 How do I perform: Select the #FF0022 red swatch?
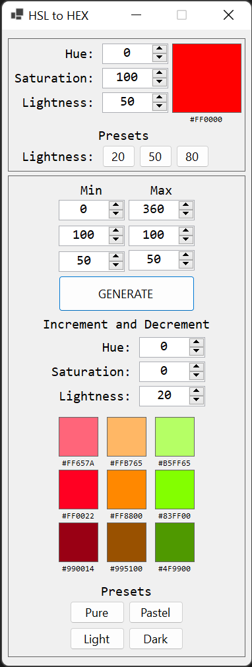79,489
